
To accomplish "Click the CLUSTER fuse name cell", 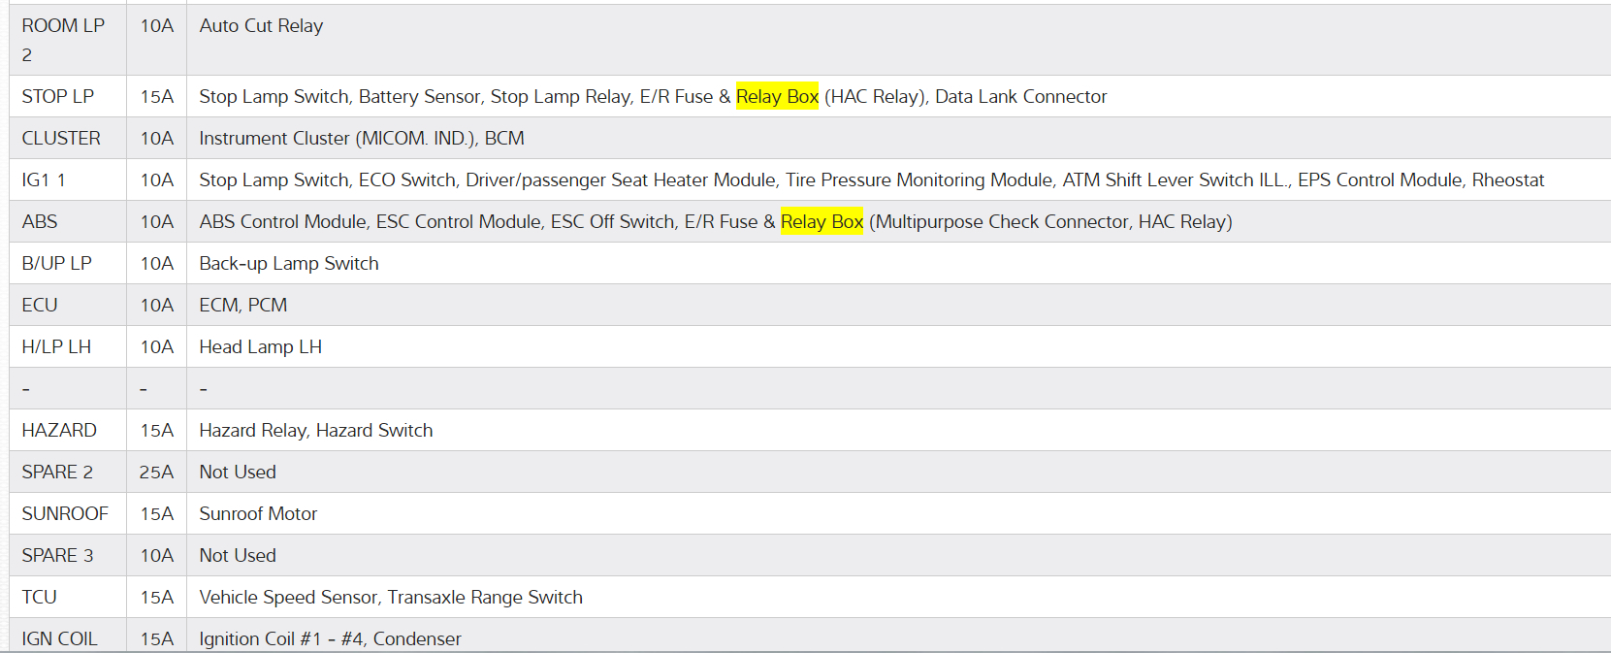I will point(61,138).
